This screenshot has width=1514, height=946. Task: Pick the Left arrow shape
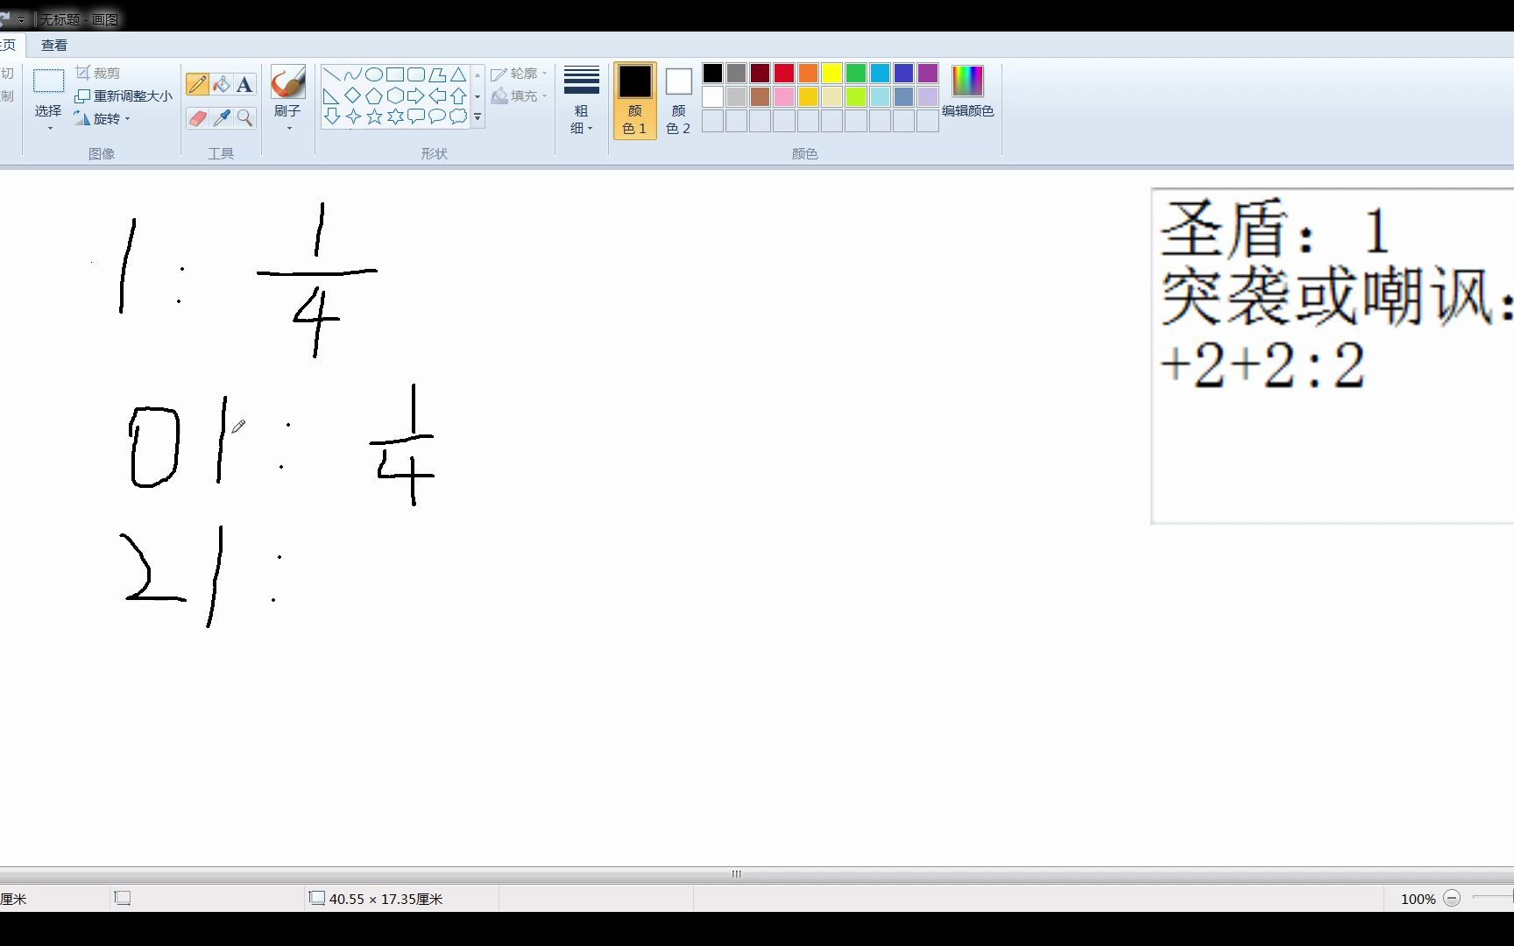pos(437,95)
